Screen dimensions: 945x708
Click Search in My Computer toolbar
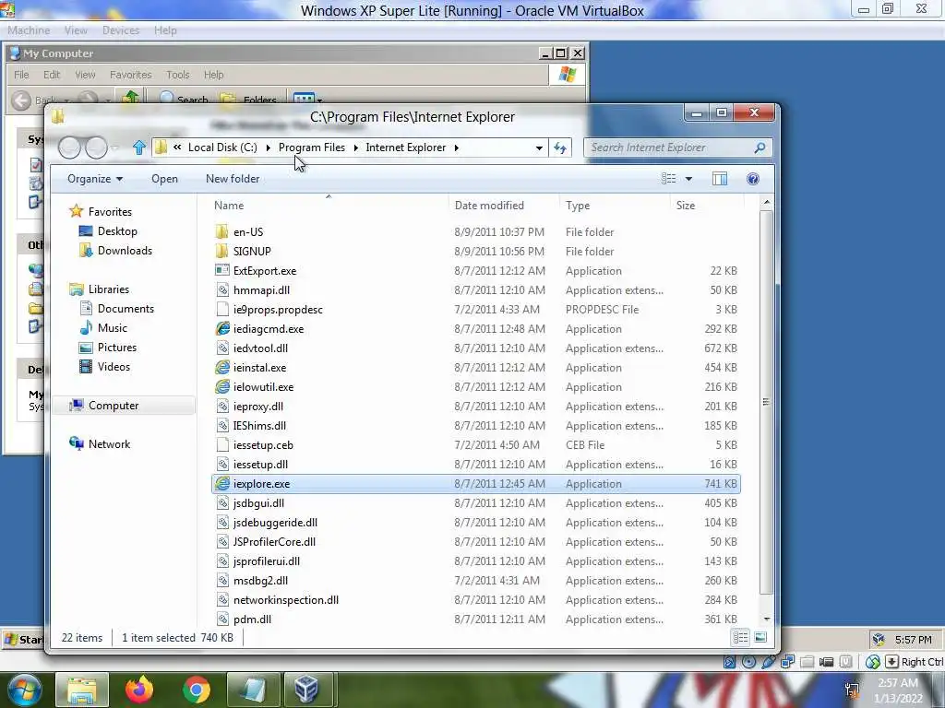pyautogui.click(x=185, y=100)
